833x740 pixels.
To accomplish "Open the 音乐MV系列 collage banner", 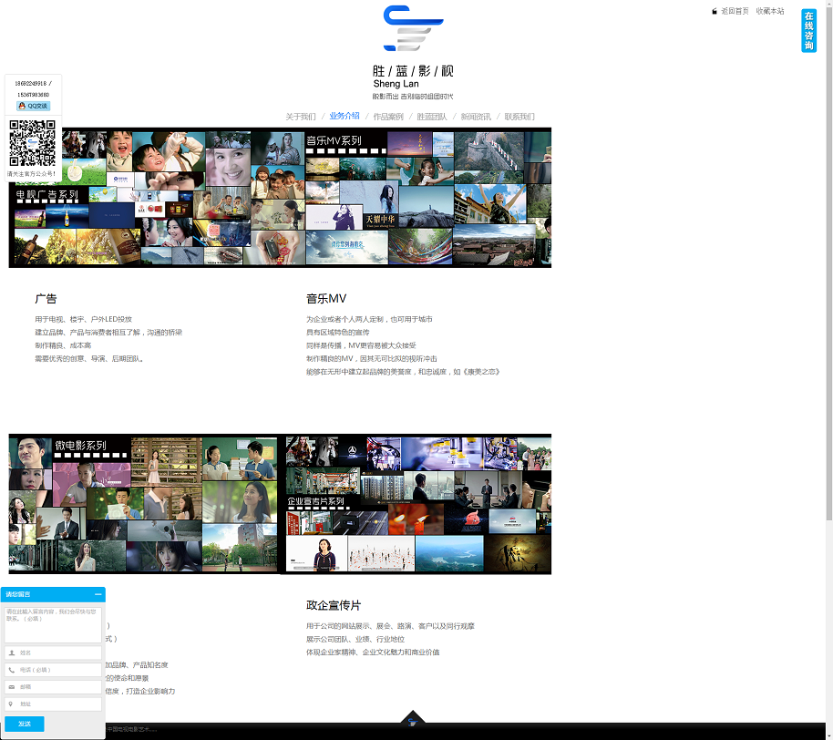I will 428,198.
